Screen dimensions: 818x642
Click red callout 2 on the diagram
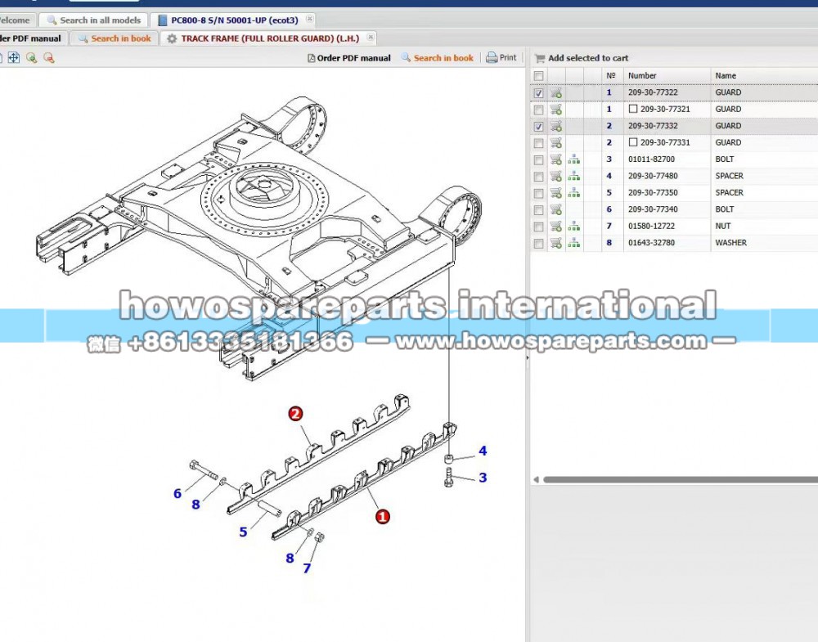[x=295, y=414]
